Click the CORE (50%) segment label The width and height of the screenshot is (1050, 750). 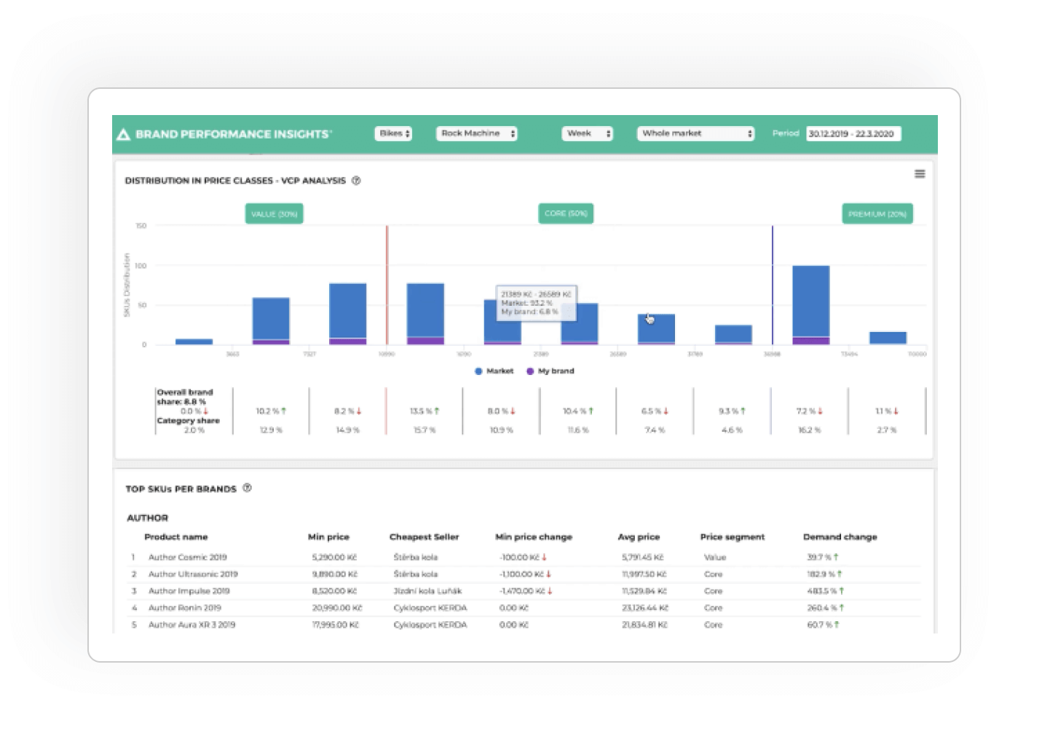pos(566,213)
